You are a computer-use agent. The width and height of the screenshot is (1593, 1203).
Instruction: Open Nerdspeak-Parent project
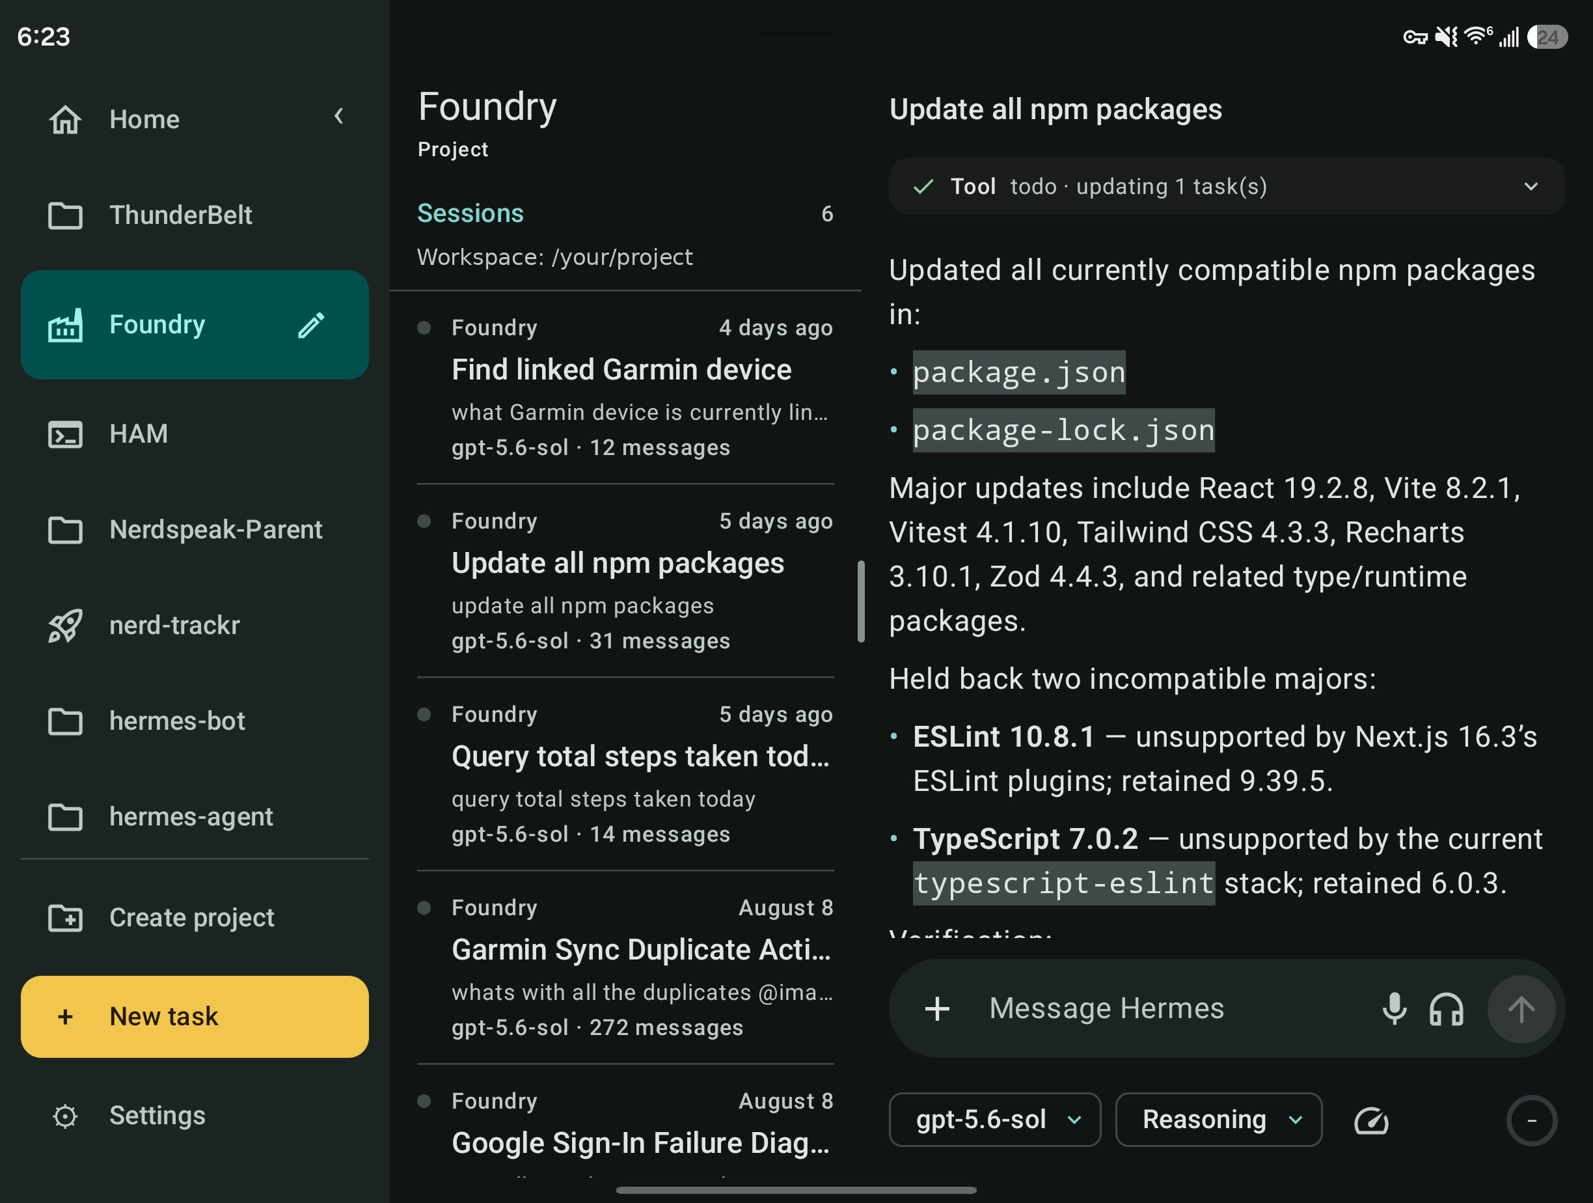195,529
